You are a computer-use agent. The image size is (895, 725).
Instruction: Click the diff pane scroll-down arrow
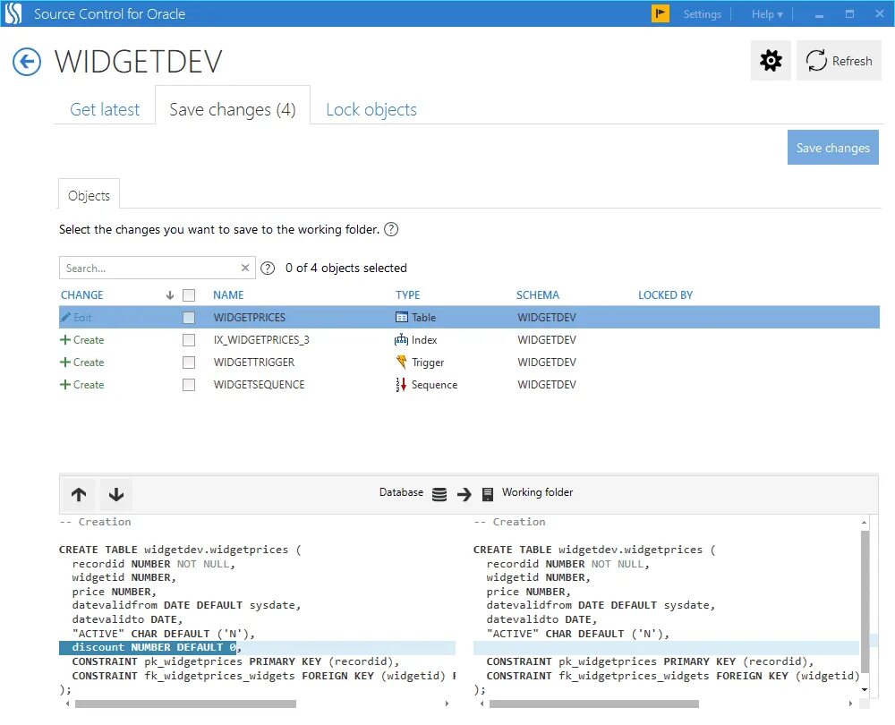865,689
